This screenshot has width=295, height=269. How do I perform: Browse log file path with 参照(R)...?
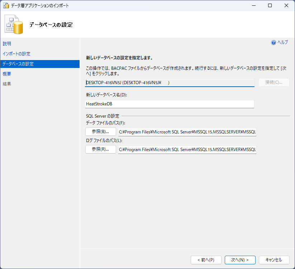100,149
